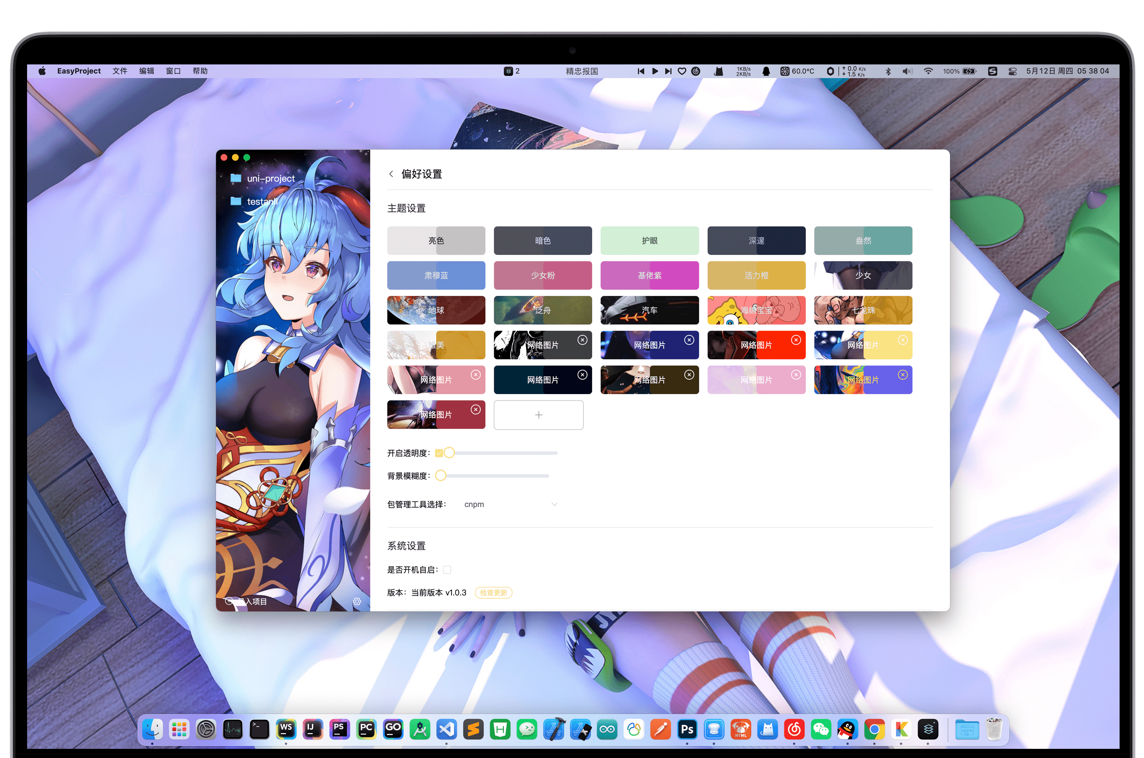The image size is (1144, 758).
Task: Choose the 少女 image theme
Action: [x=863, y=275]
